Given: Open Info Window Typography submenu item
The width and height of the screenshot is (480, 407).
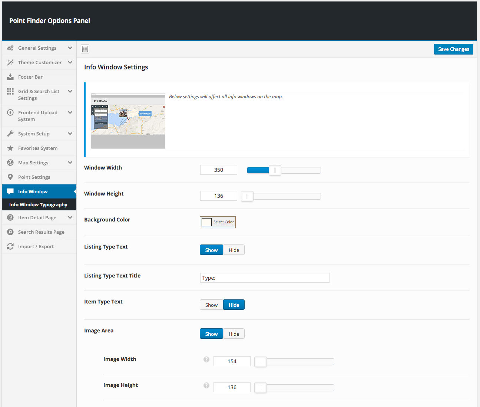Looking at the screenshot, I should coord(38,204).
